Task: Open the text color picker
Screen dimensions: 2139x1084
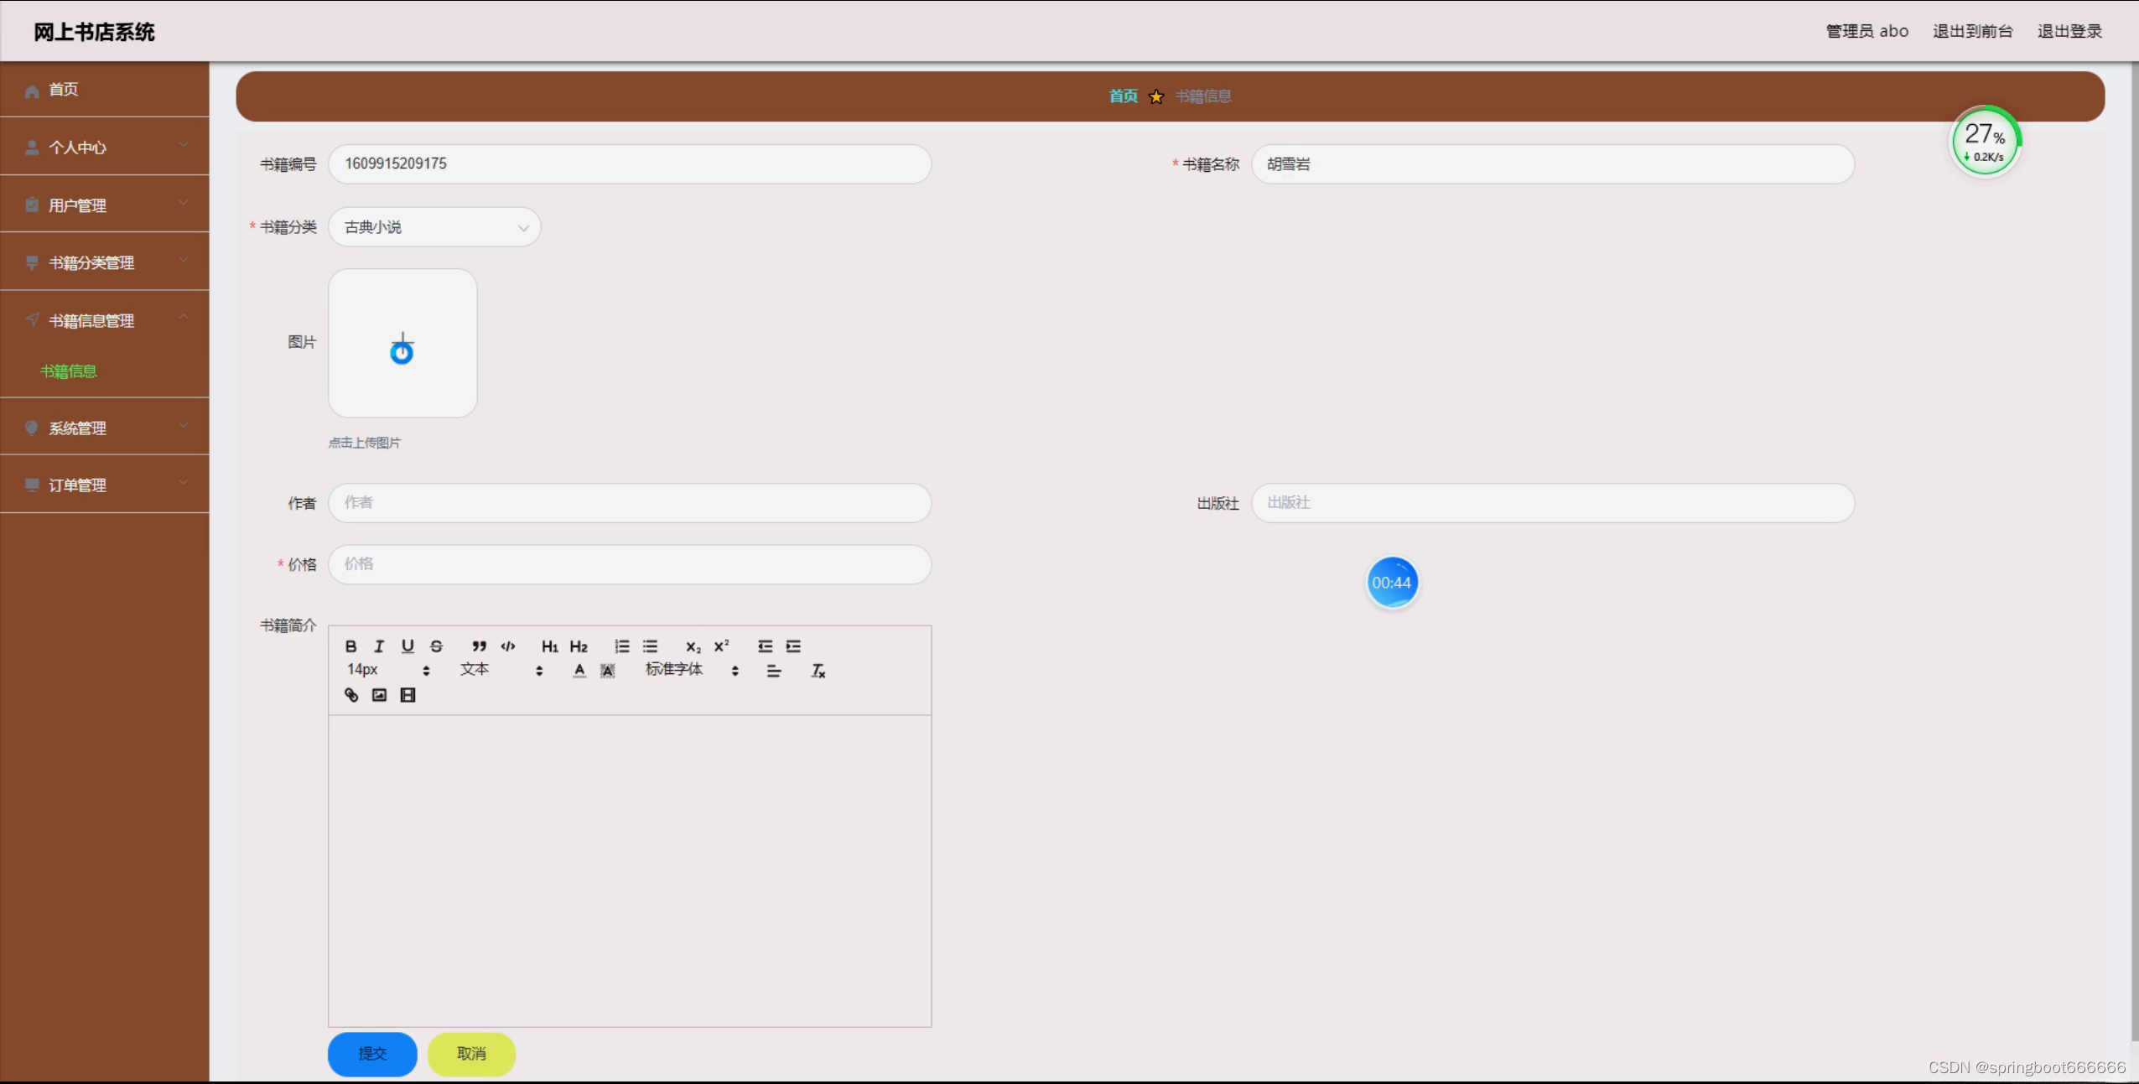Action: 579,671
